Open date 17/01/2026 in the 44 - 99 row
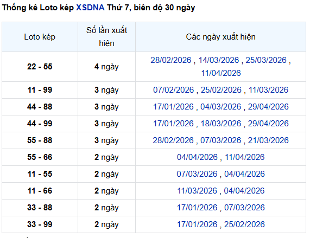Image resolution: width=310 pixels, height=238 pixels. [x=173, y=124]
